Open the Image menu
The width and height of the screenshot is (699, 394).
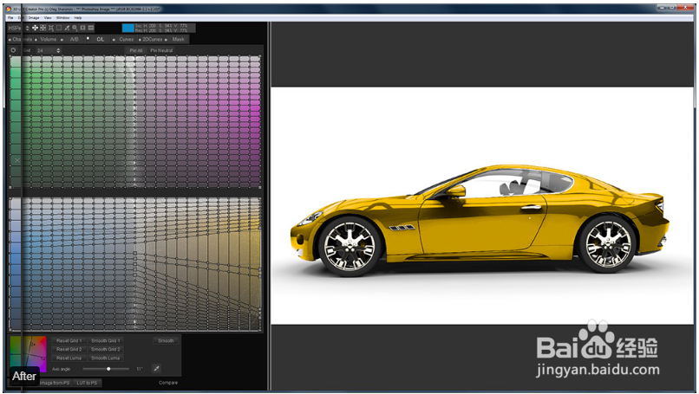coord(34,18)
